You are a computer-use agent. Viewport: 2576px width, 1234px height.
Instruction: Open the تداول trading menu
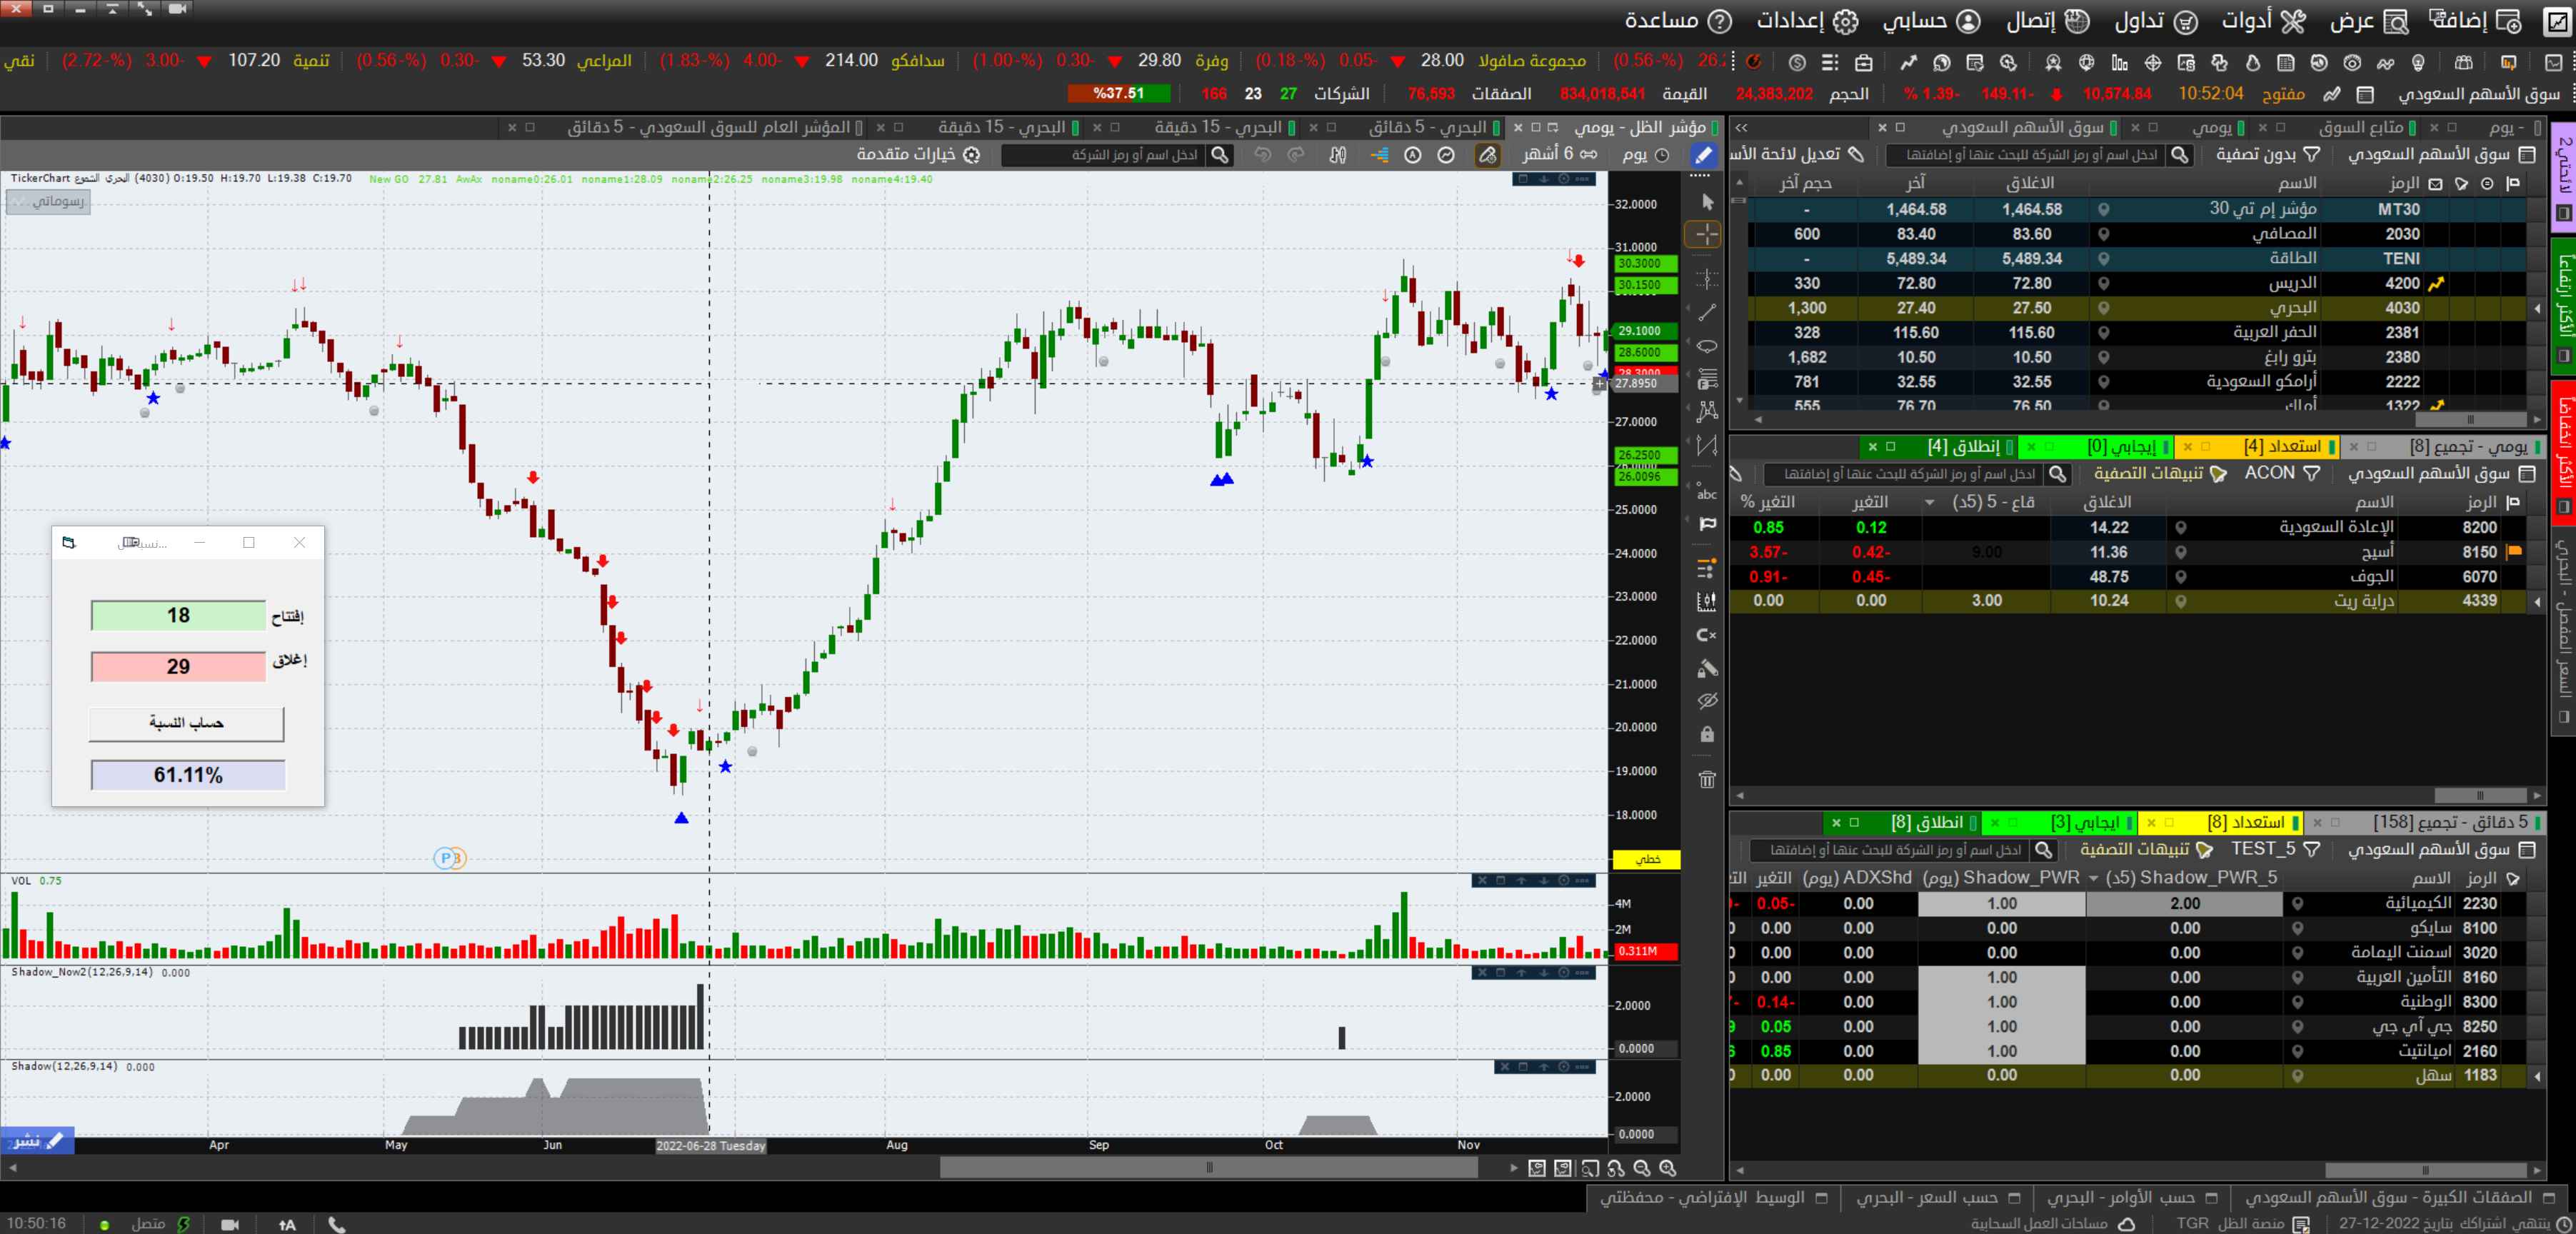(x=2155, y=21)
